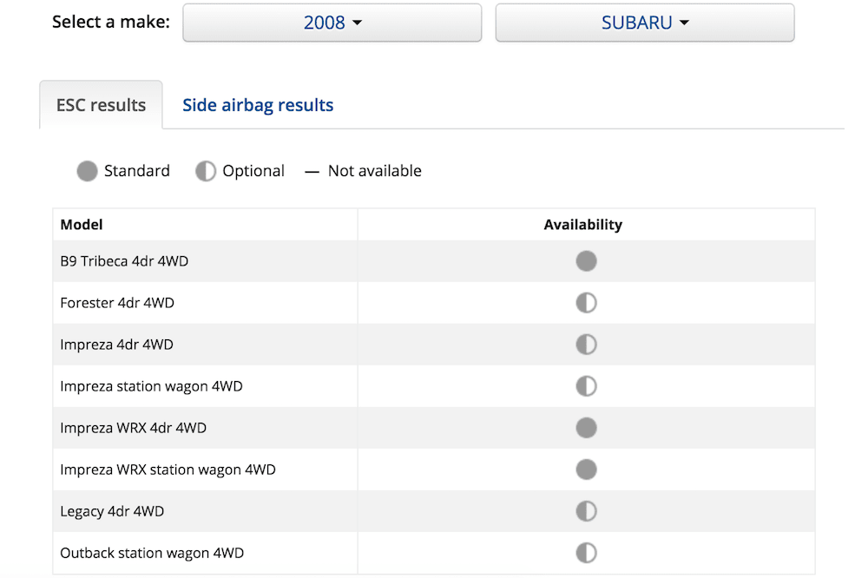Open the SUBARU make dropdown

point(645,23)
